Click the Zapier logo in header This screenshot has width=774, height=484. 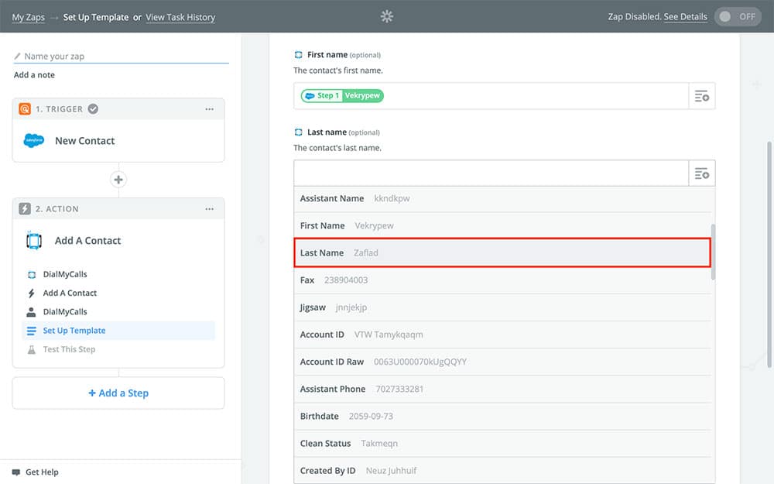[x=387, y=16]
